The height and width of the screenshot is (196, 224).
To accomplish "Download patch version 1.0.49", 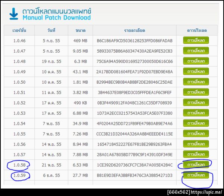I will pyautogui.click(x=196, y=71).
